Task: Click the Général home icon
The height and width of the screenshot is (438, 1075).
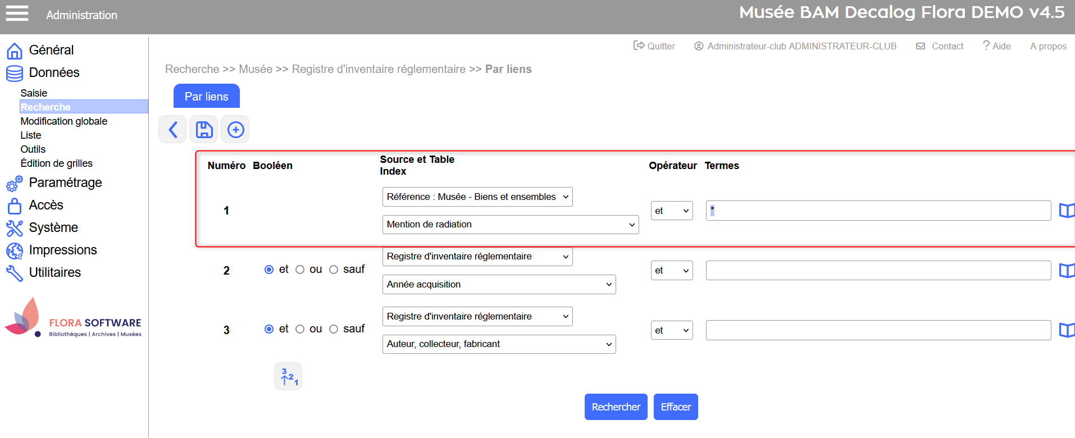Action: pos(15,51)
